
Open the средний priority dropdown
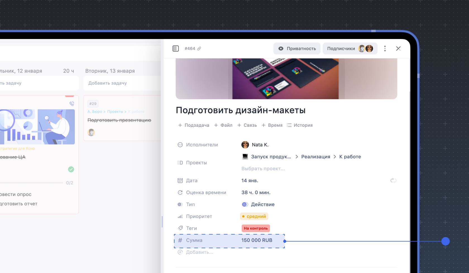point(254,216)
